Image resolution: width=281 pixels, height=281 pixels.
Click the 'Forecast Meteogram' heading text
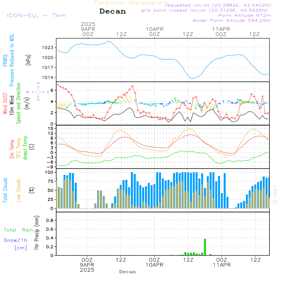[x=131, y=3]
